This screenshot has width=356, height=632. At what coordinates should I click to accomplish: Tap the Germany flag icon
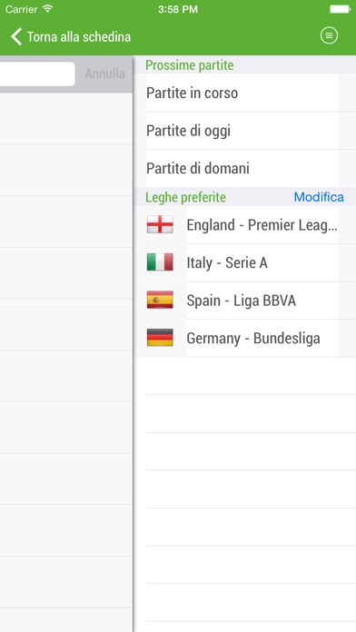(x=160, y=338)
